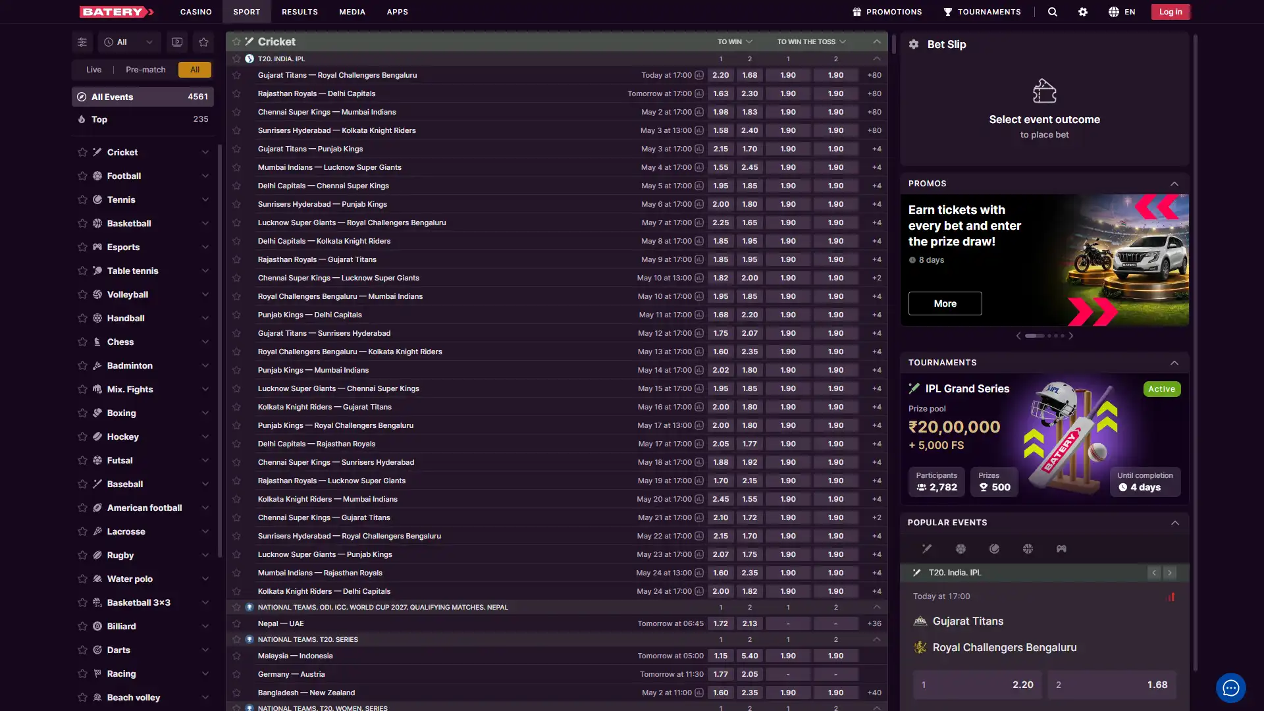The height and width of the screenshot is (711, 1264).
Task: Open the Promotions link
Action: [887, 12]
